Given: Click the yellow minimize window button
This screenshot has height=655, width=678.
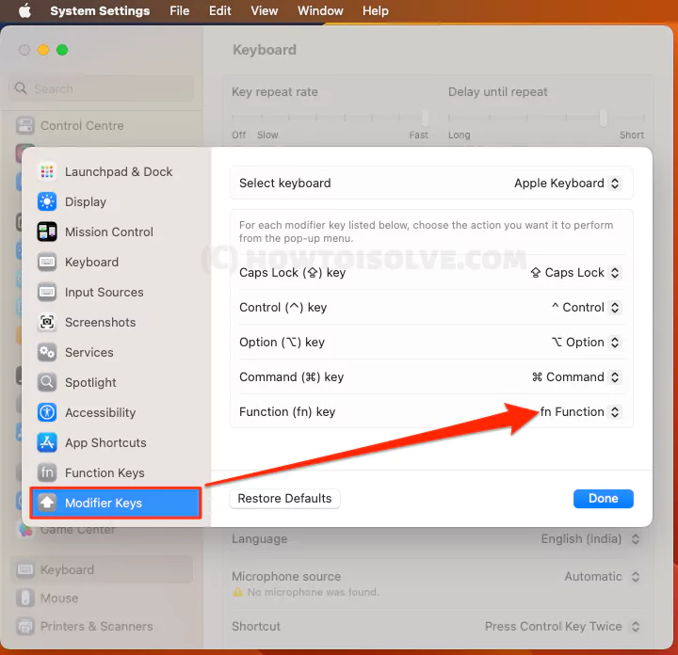Looking at the screenshot, I should point(43,50).
